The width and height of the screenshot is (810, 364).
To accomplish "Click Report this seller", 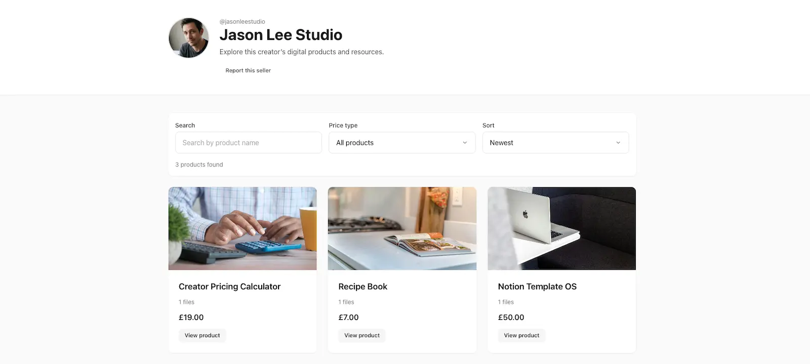I will point(248,70).
